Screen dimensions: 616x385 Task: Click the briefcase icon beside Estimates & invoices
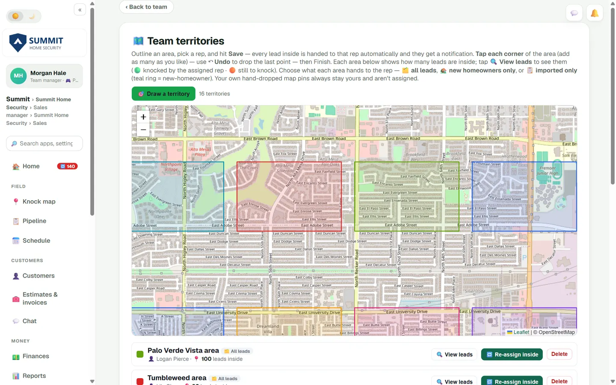[16, 299]
